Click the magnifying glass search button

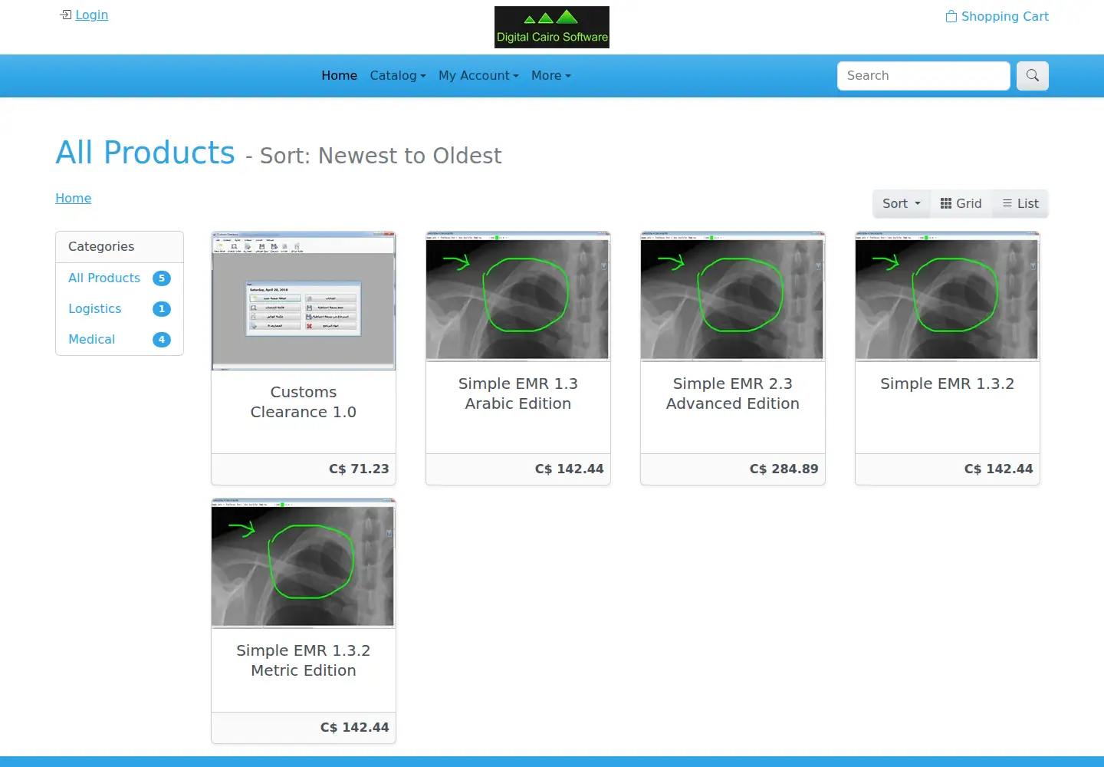tap(1032, 76)
